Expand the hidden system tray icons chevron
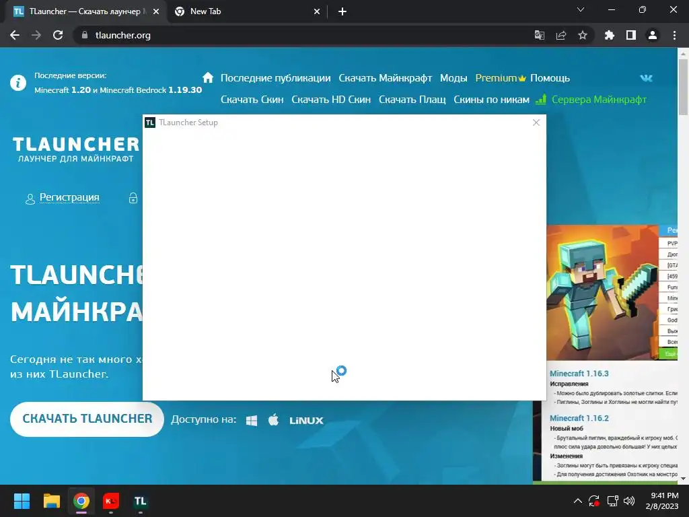This screenshot has width=689, height=517. 578,501
